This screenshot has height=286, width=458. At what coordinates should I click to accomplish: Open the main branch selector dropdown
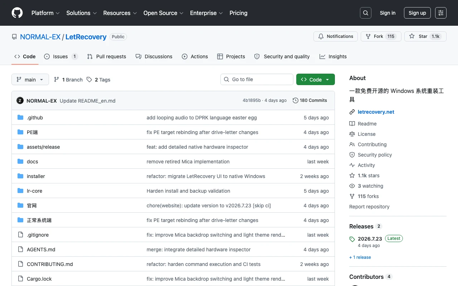tap(30, 79)
